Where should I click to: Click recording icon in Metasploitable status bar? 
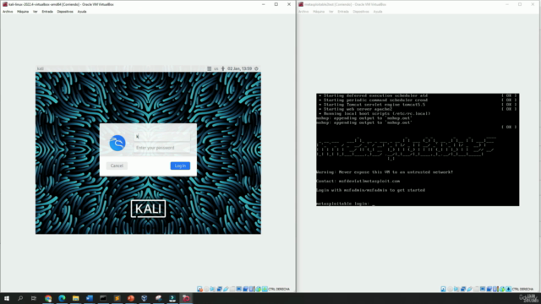(x=489, y=289)
